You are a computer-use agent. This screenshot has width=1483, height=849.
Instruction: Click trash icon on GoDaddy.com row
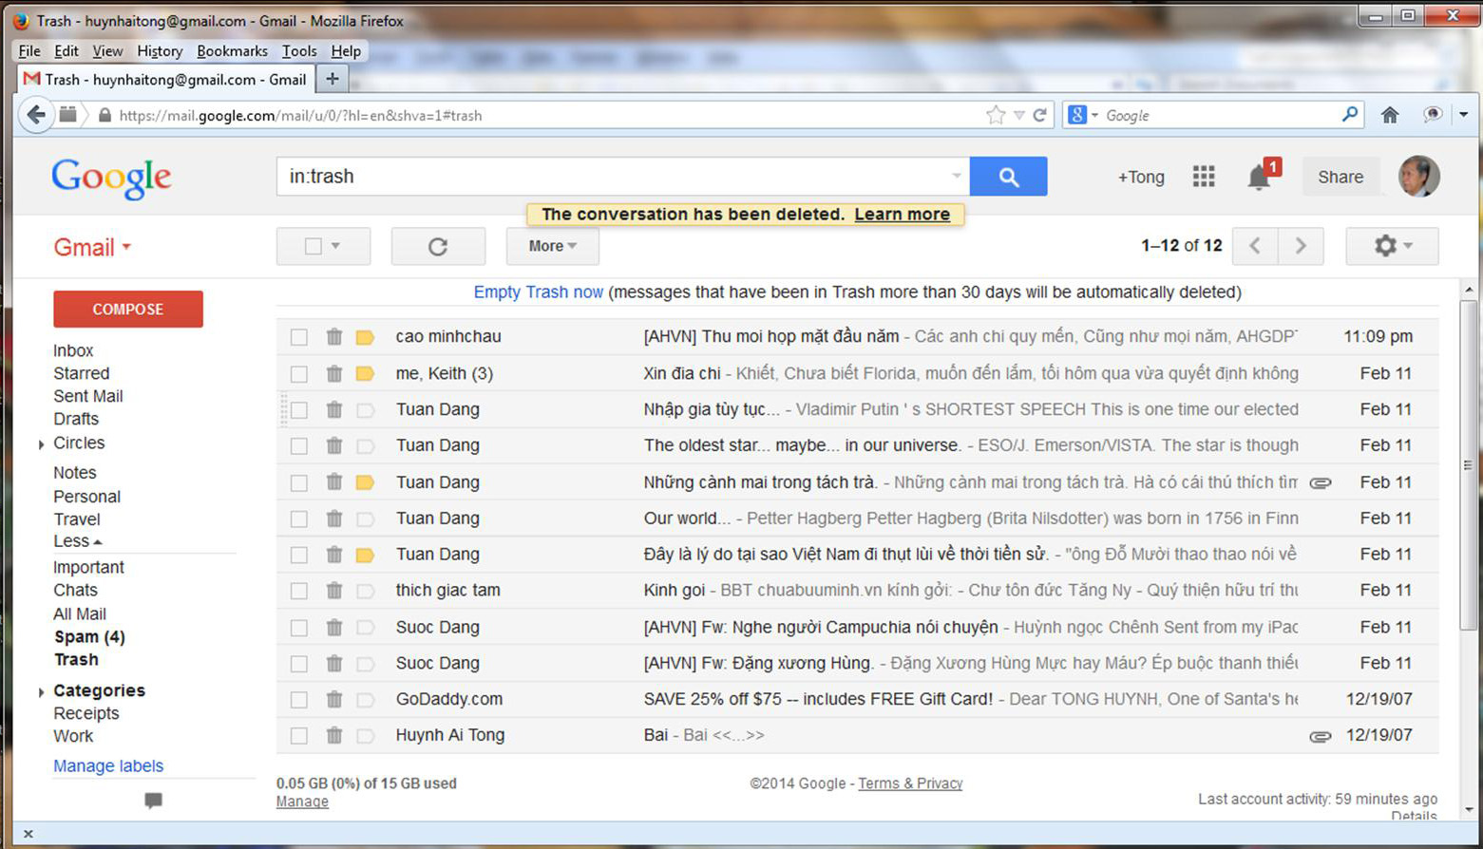334,699
